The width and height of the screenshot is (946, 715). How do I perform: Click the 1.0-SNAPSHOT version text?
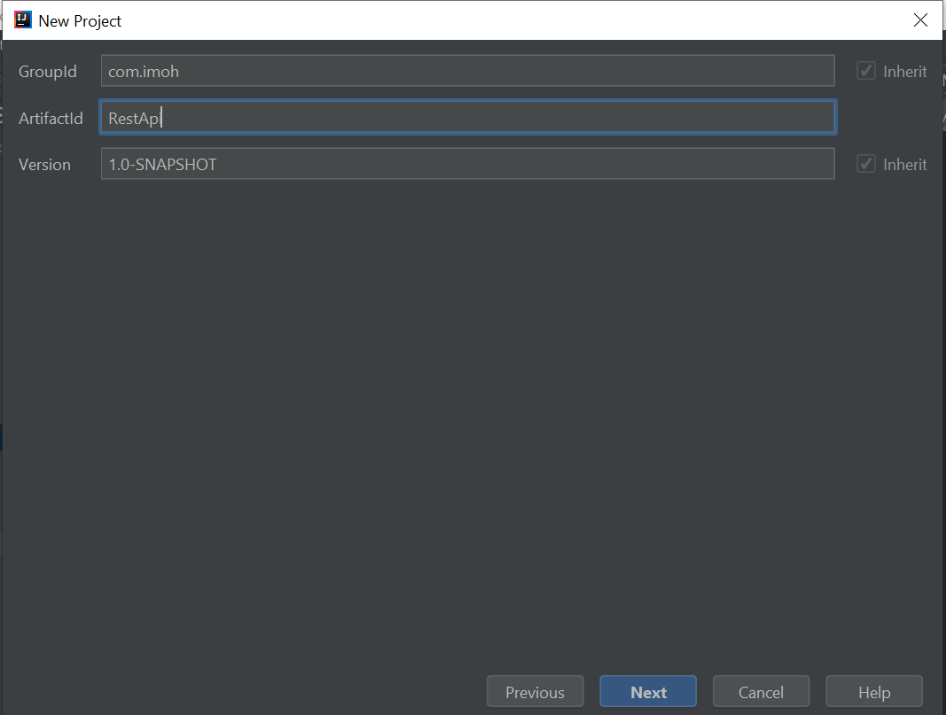162,164
